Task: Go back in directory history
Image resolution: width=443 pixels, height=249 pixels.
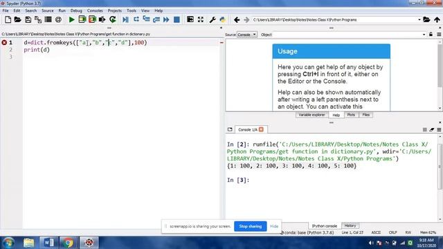Action: click(237, 20)
